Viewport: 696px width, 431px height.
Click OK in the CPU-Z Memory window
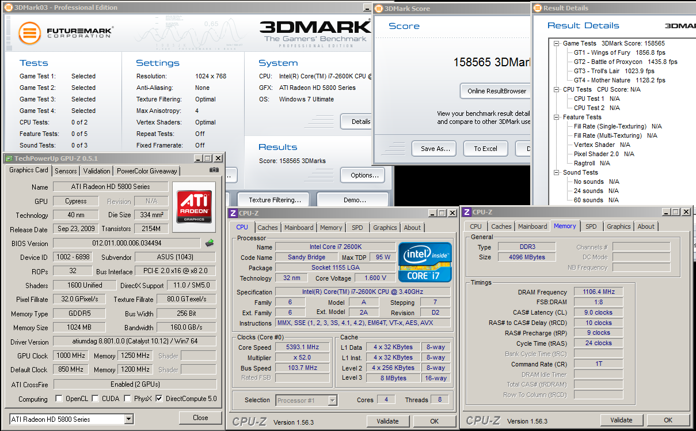(x=668, y=420)
